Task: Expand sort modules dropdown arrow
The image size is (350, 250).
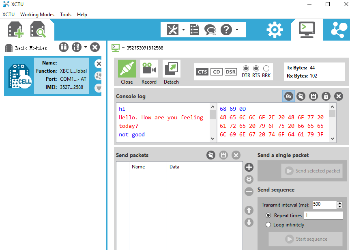Action: [86, 47]
